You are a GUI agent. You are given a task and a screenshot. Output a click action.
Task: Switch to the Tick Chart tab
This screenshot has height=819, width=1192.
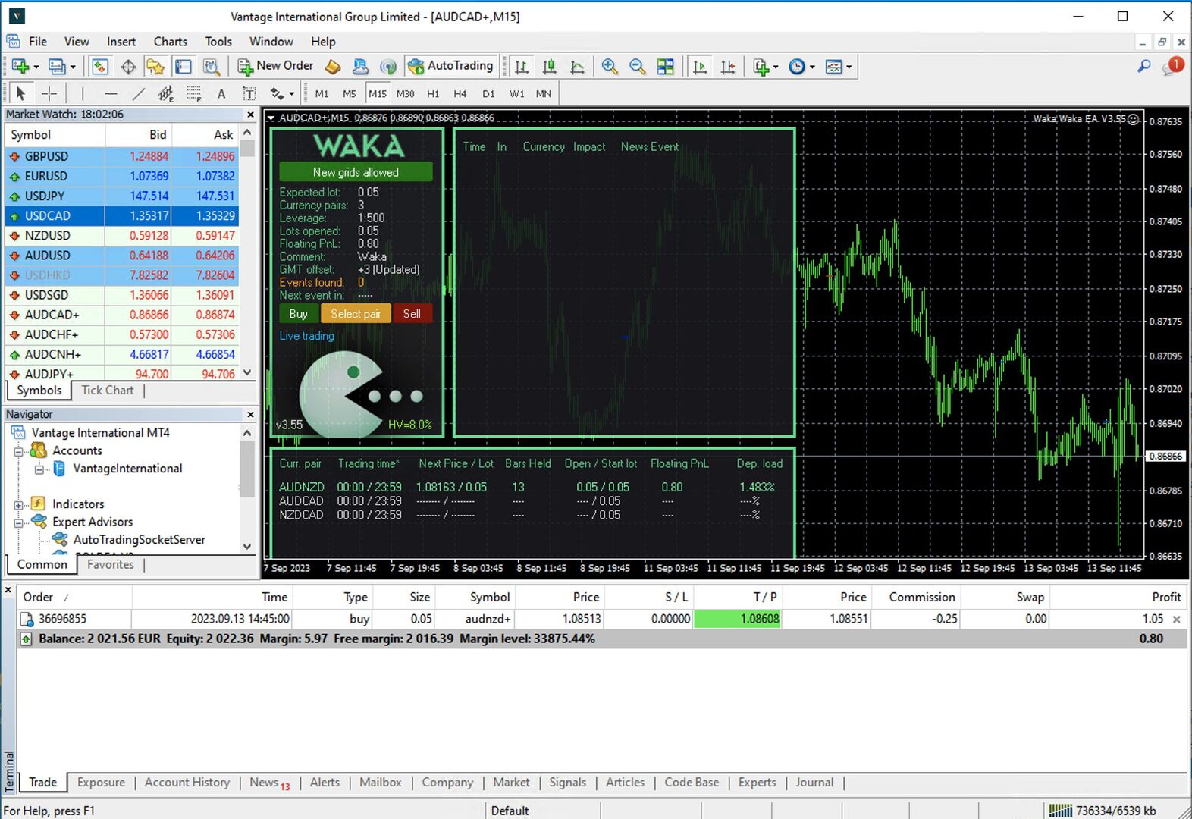pos(108,391)
